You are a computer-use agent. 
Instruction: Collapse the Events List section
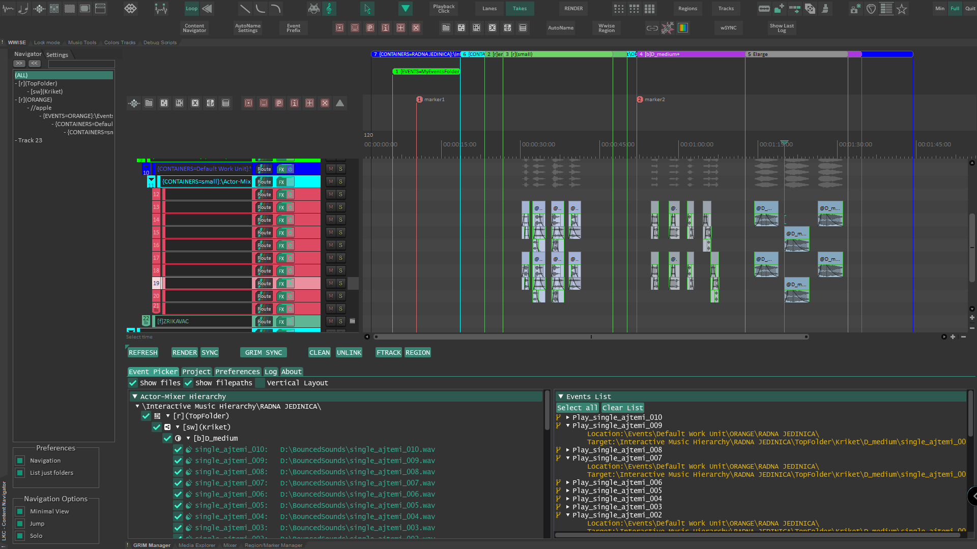[x=561, y=396]
